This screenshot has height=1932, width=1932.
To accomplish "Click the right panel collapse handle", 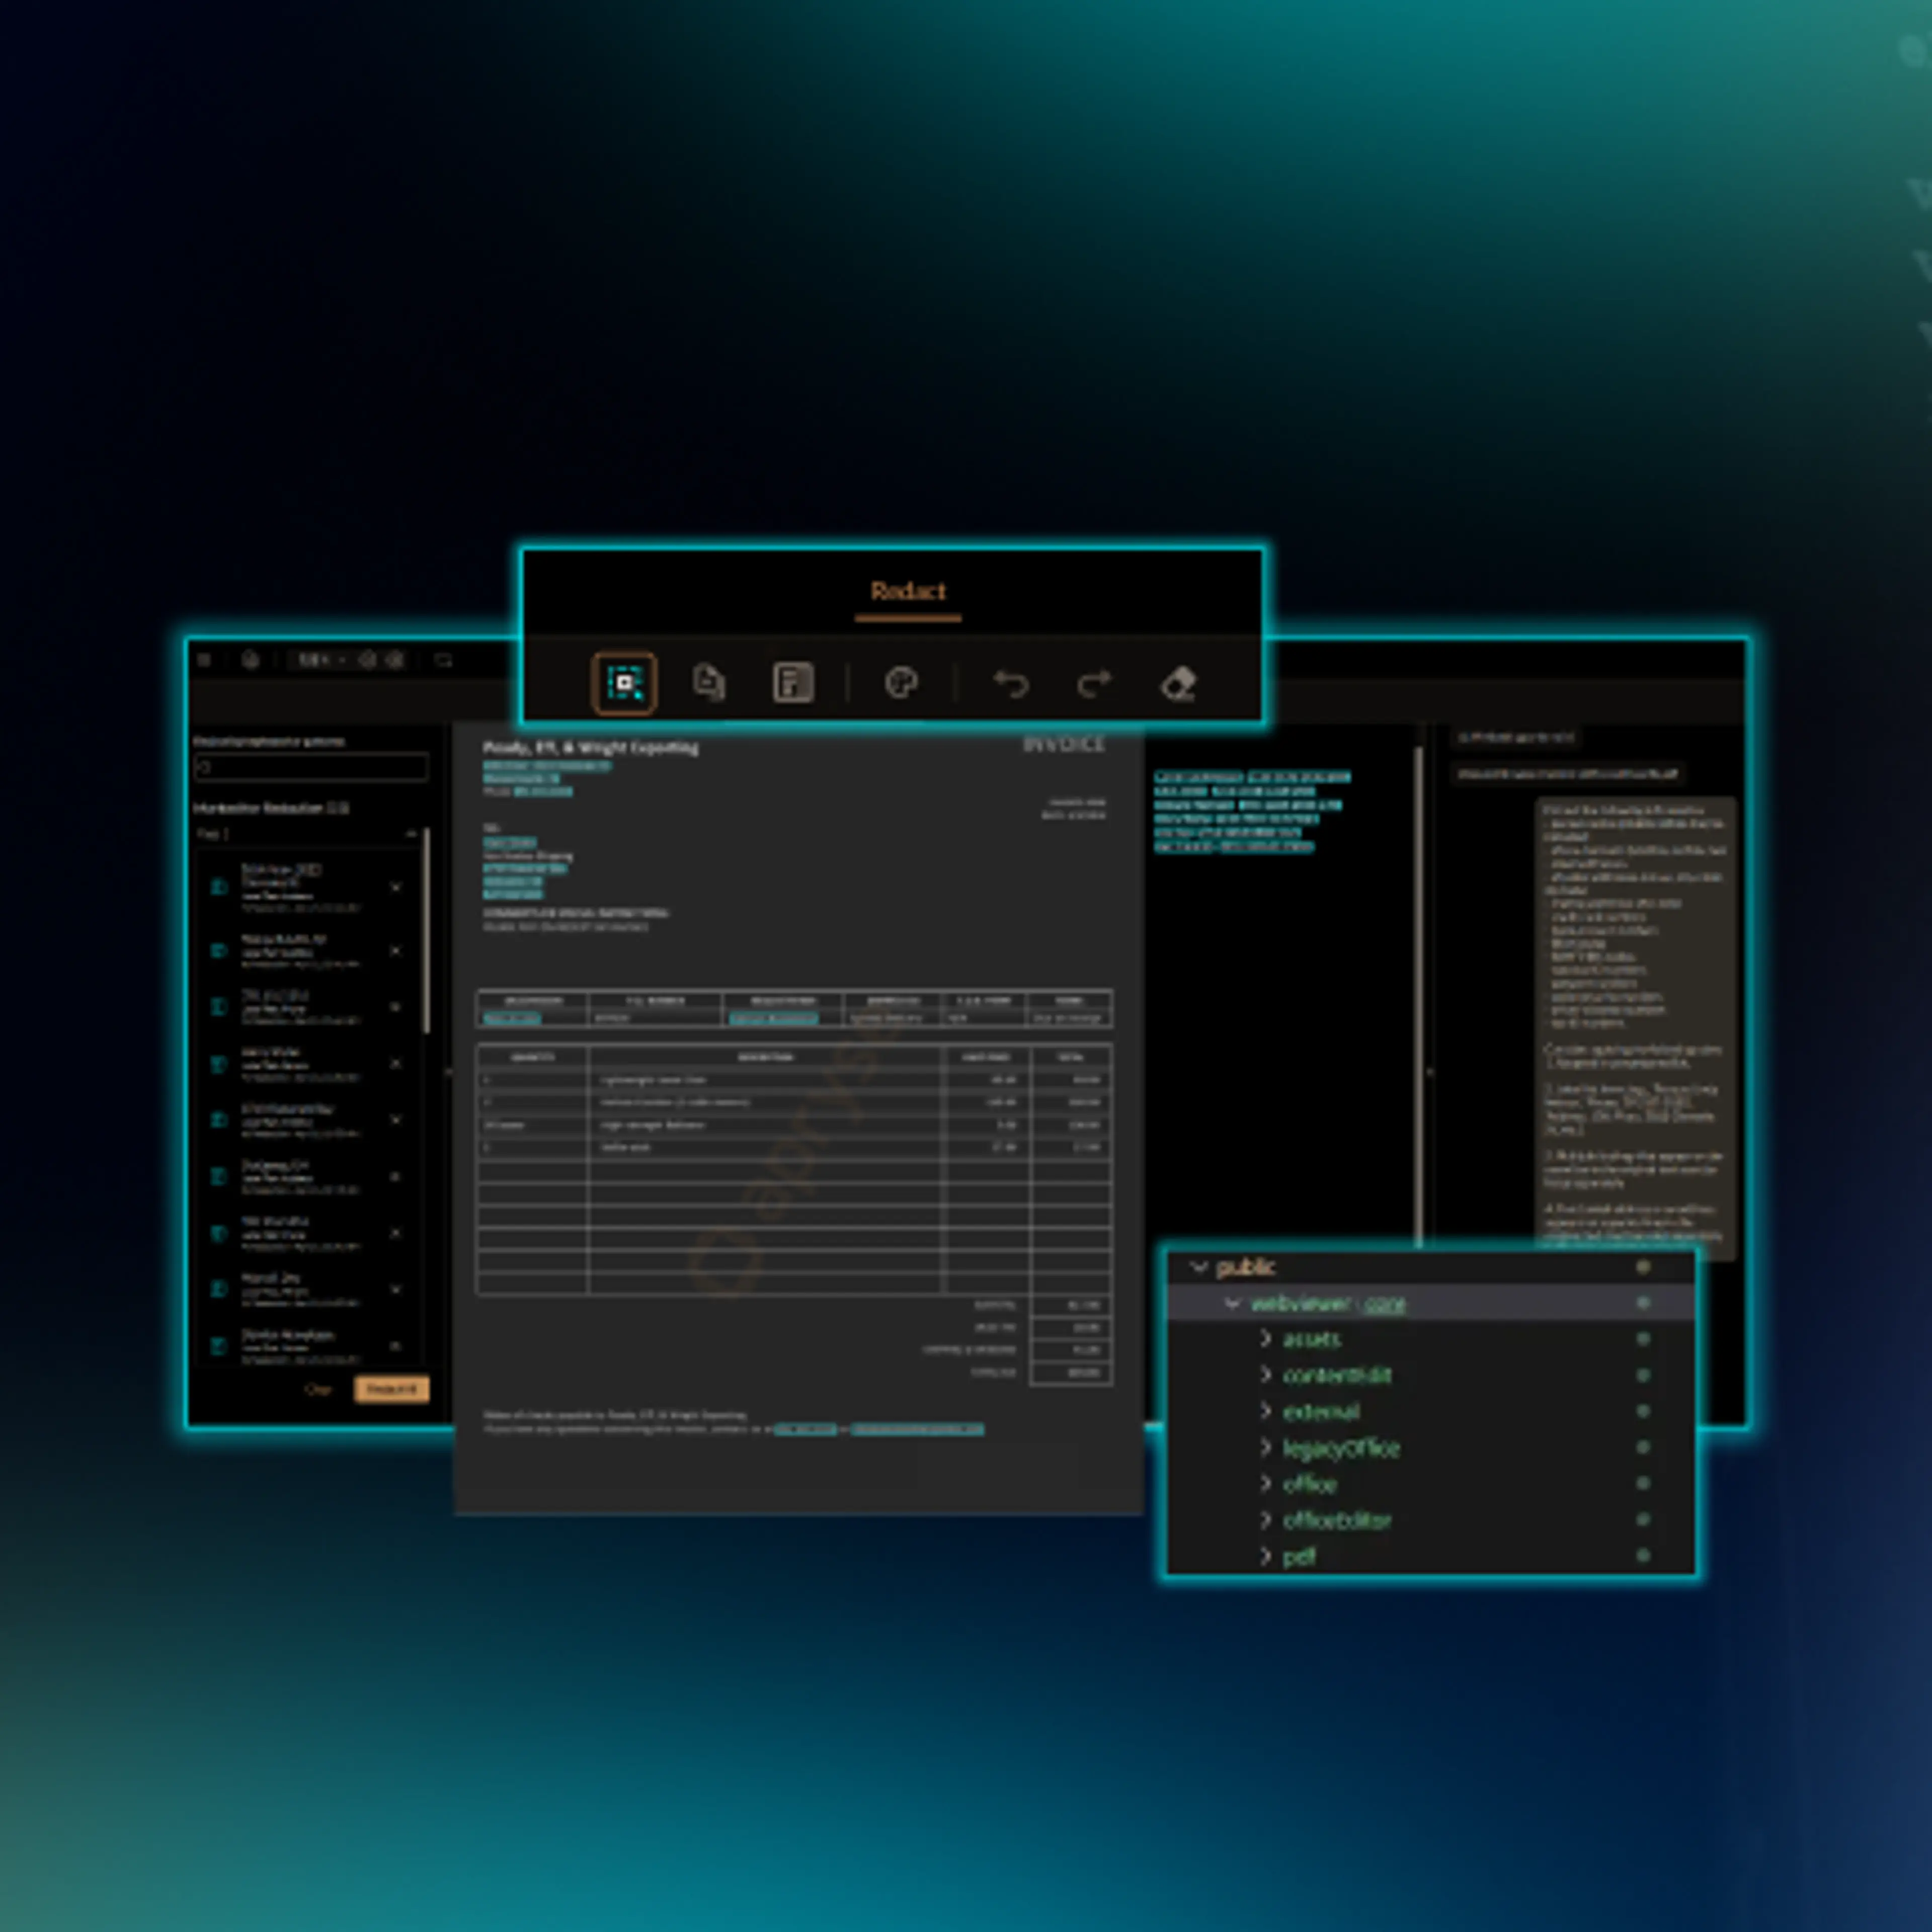I will [1430, 1072].
